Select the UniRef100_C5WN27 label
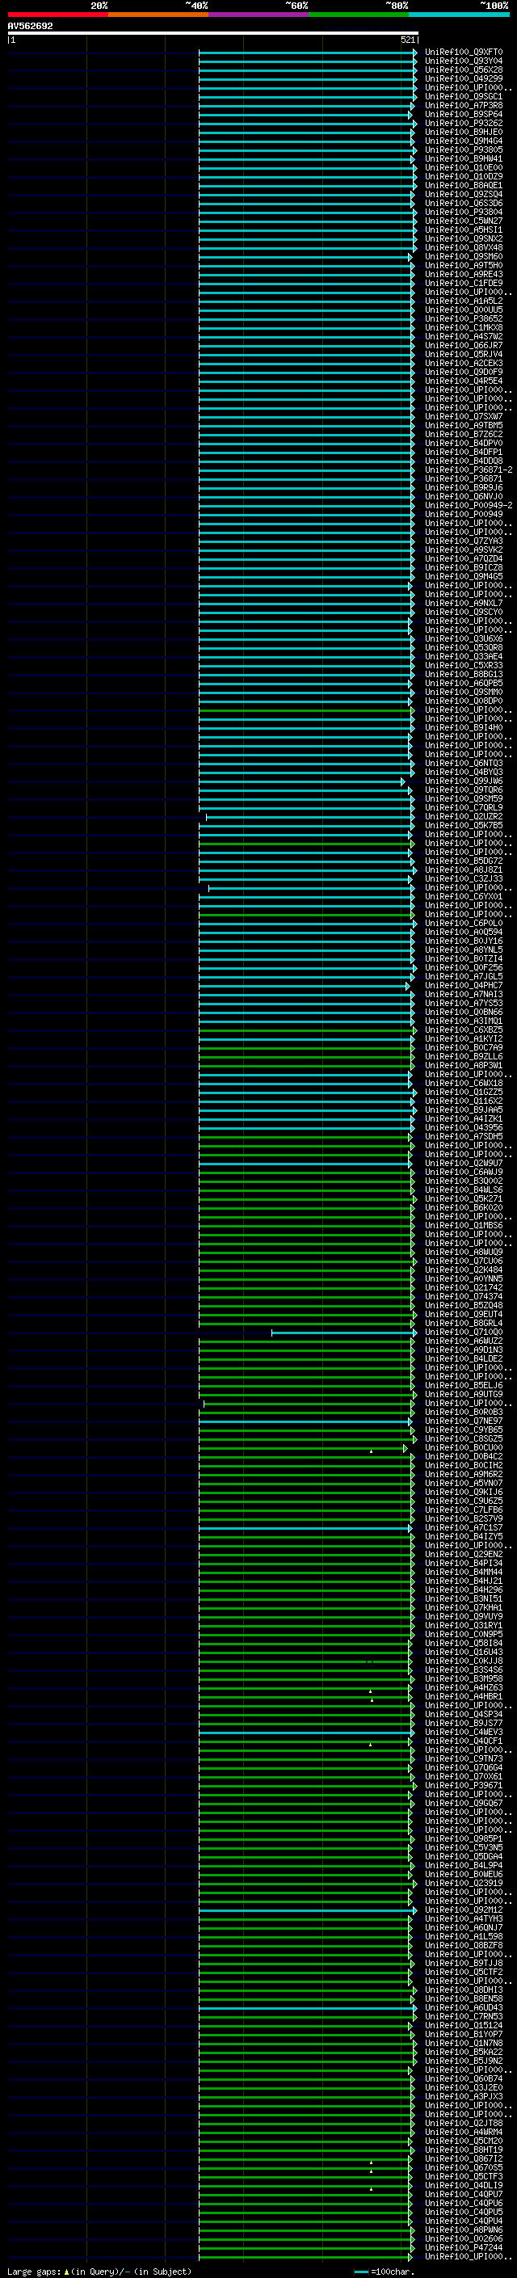Viewport: 517px width, 2278px height. pos(463,221)
